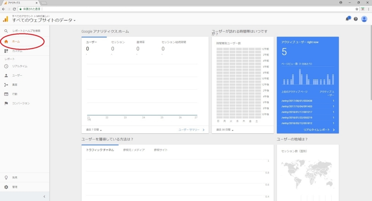The height and width of the screenshot is (201, 372).
Task: Switch to the 参照元 / メディア tab
Action: 134,150
